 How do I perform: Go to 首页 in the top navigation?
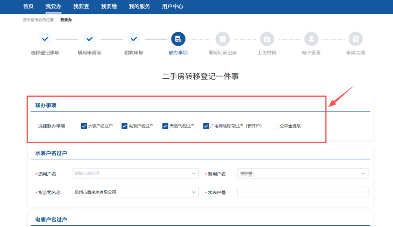click(x=28, y=7)
